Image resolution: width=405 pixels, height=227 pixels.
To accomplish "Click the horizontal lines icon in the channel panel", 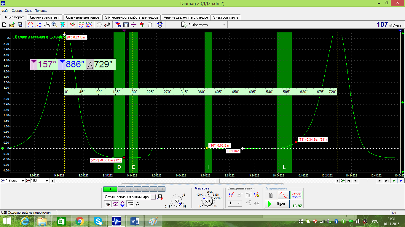I will point(130,204).
